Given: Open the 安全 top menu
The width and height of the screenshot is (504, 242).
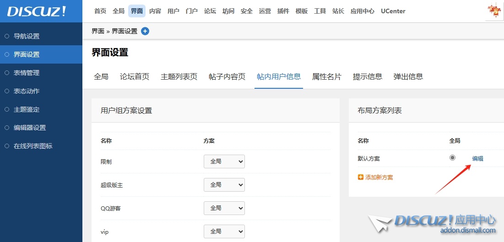Looking at the screenshot, I should coord(247,11).
